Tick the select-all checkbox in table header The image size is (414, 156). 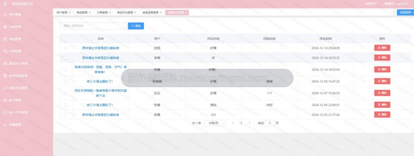pyautogui.click(x=65, y=39)
